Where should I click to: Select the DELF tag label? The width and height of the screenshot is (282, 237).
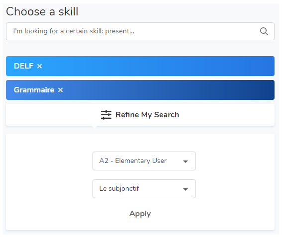(x=23, y=66)
